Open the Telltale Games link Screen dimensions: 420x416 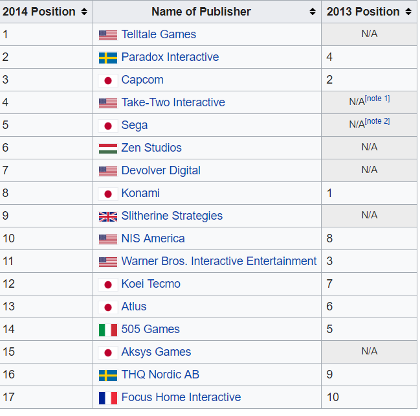[x=159, y=34]
